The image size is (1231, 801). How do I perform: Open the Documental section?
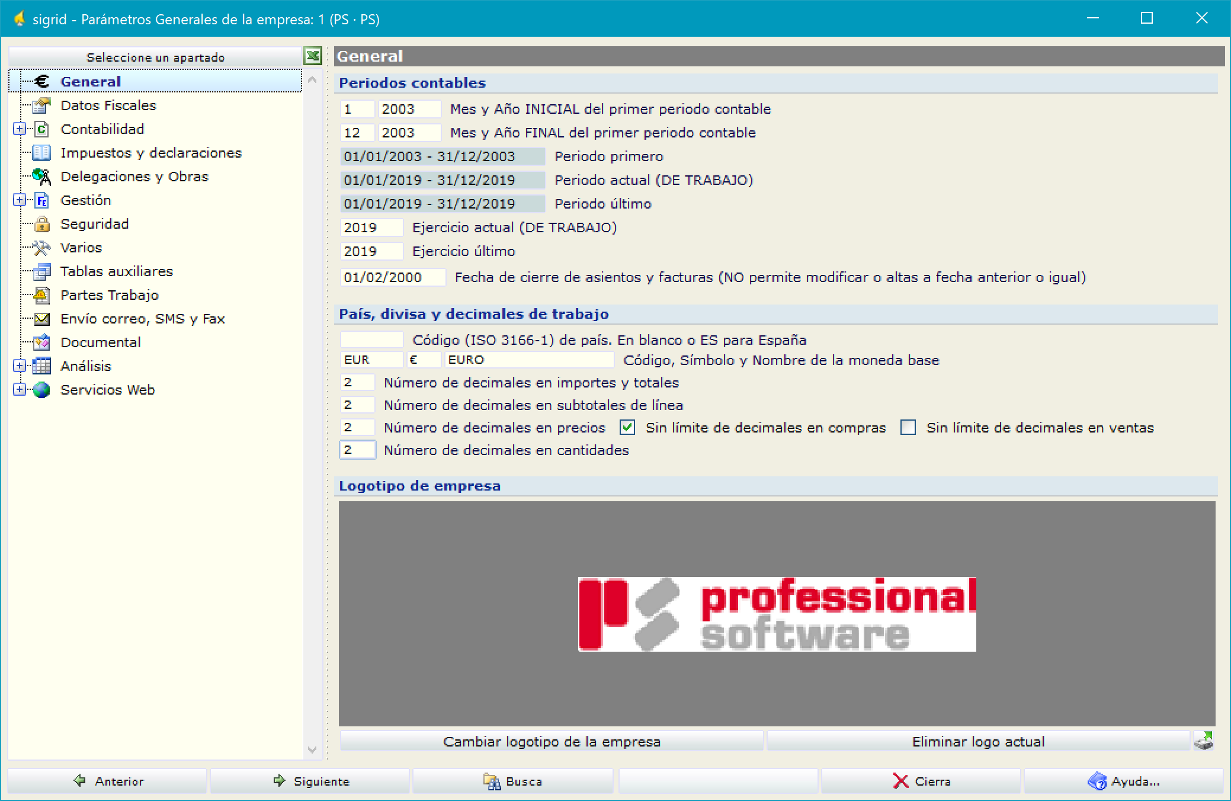coord(101,342)
